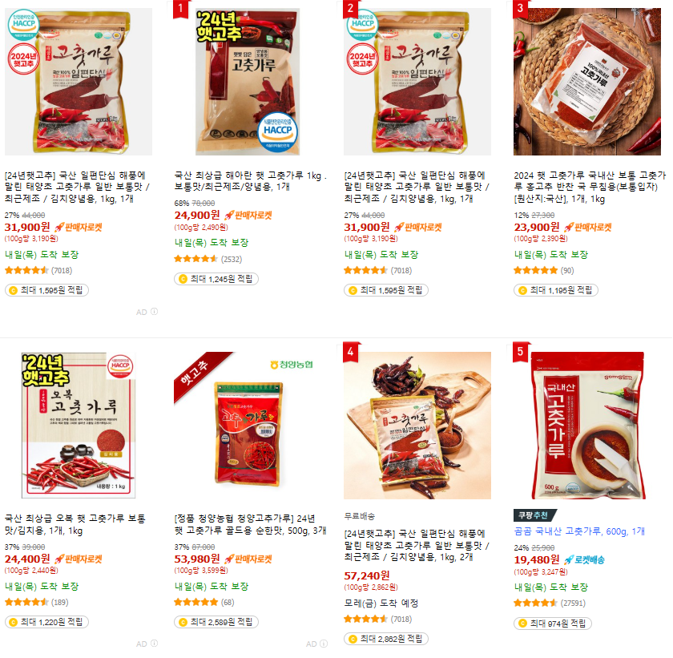Open 오복 고춧가루 1kg product image

click(x=79, y=425)
